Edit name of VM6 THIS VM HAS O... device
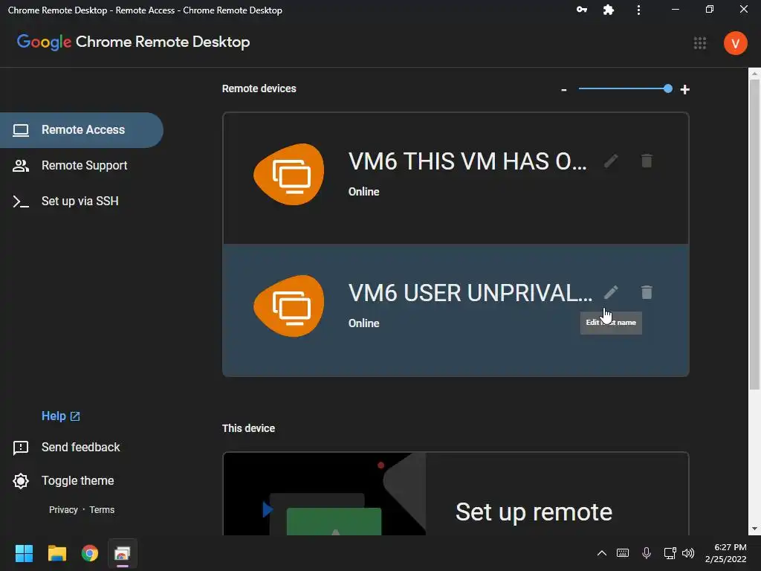The width and height of the screenshot is (761, 571). (x=611, y=161)
